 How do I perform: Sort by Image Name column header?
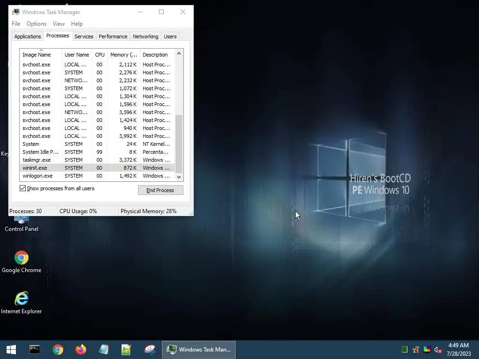point(41,55)
